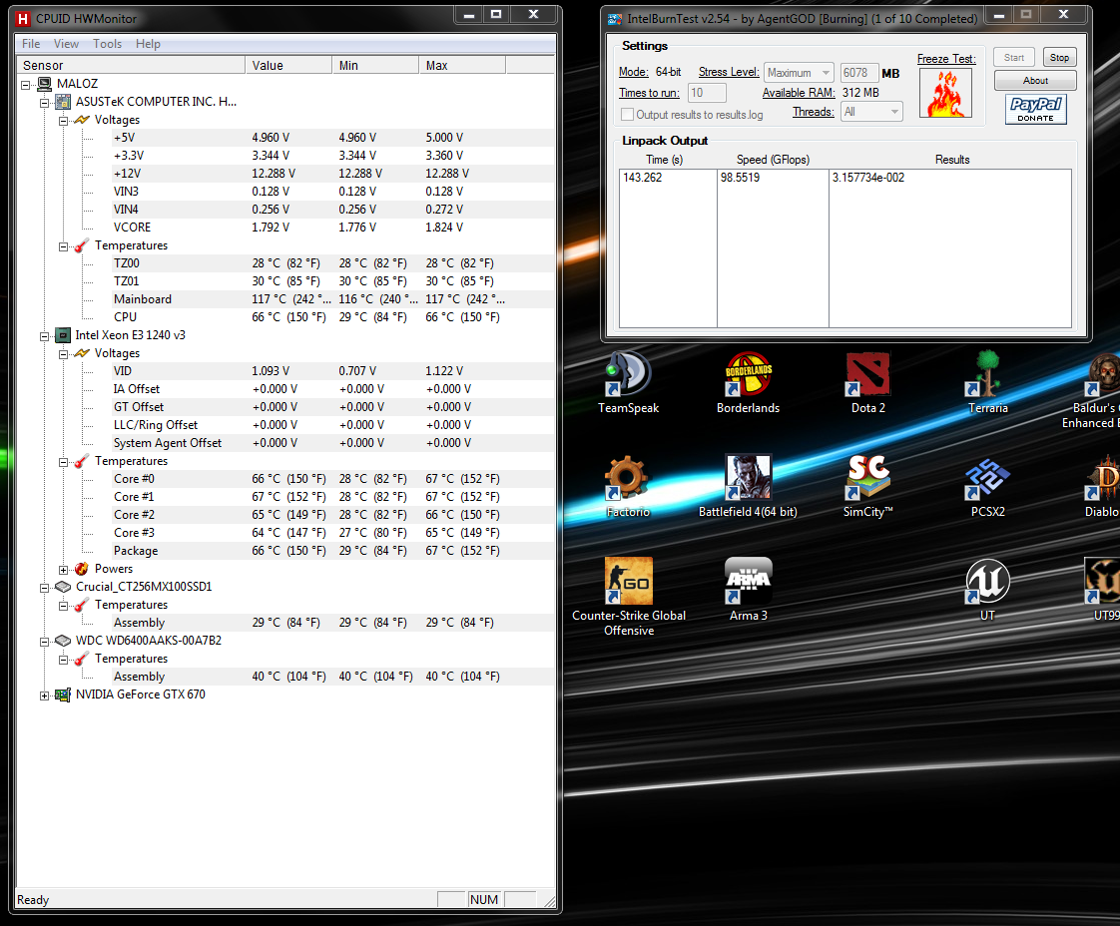1120x926 pixels.
Task: Open the File menu in HWMonitor
Action: pos(31,44)
